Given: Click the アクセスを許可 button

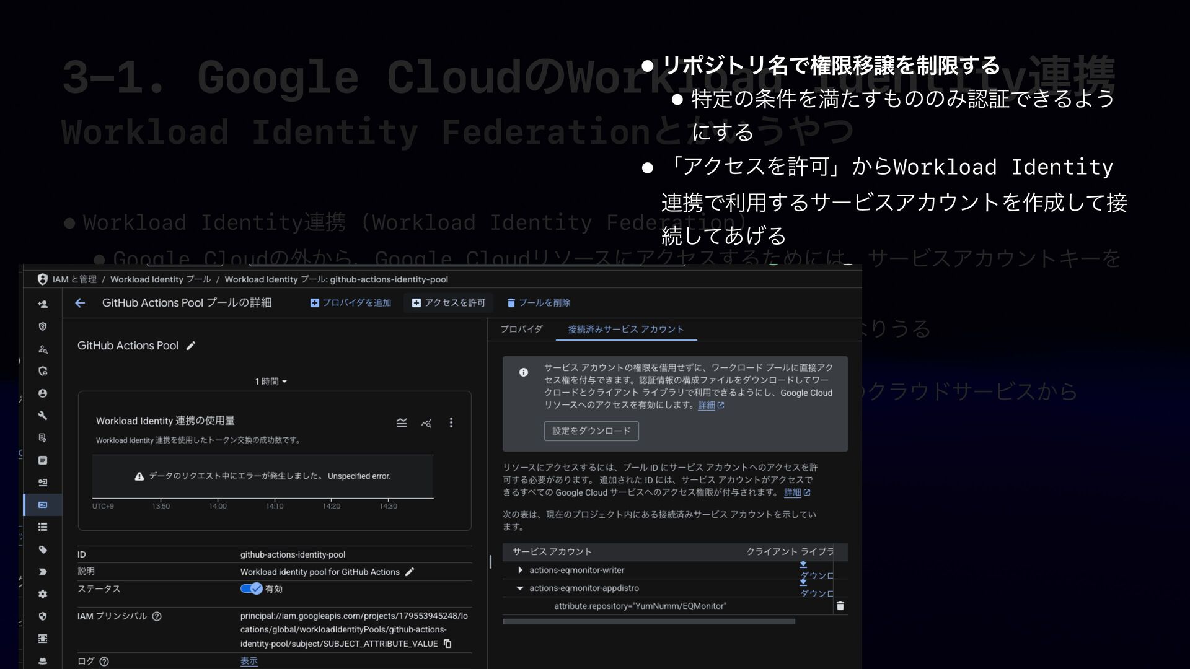Looking at the screenshot, I should (x=449, y=302).
